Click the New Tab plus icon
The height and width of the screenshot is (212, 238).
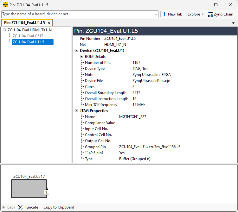click(x=164, y=14)
